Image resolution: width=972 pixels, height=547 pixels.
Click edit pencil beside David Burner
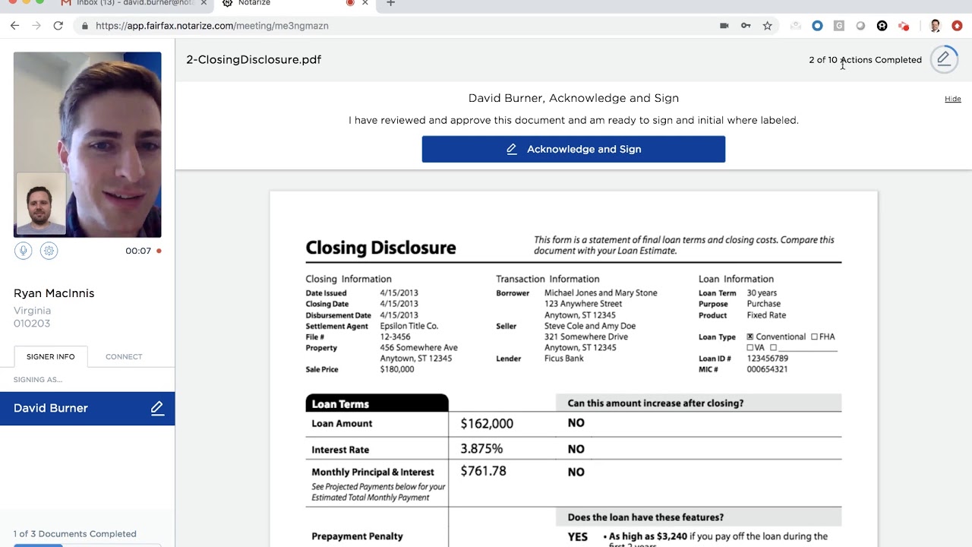(157, 408)
